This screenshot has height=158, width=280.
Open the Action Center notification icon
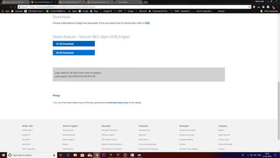[275, 155]
